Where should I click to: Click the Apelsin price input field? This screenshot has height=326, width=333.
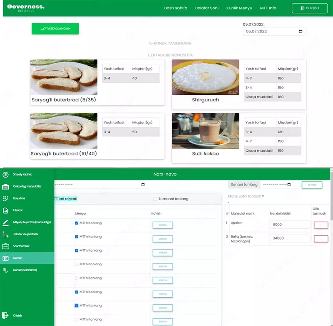coord(290,225)
